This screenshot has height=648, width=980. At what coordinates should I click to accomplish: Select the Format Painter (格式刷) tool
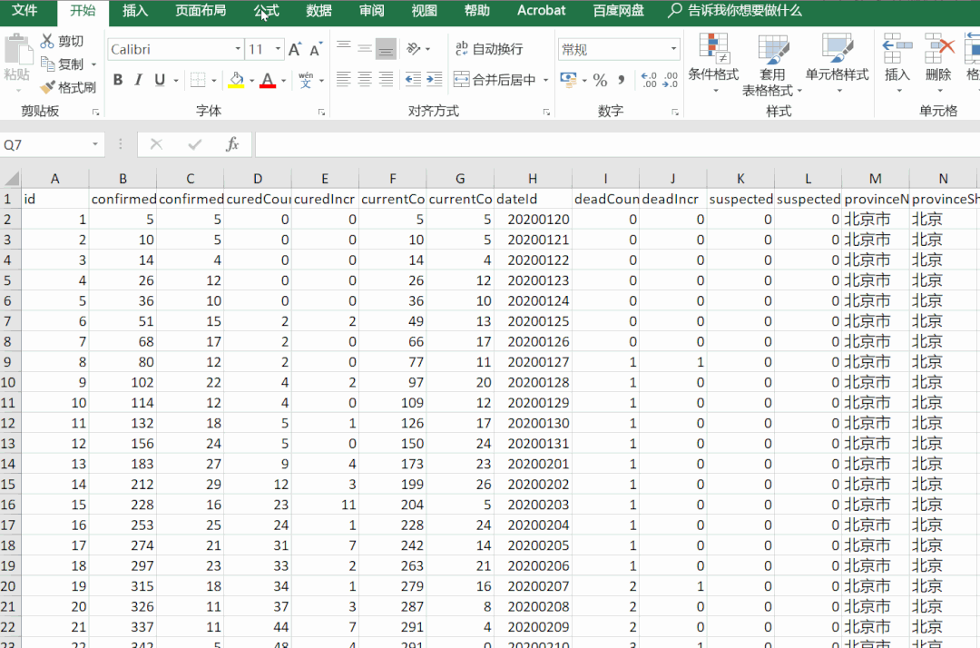tap(68, 87)
